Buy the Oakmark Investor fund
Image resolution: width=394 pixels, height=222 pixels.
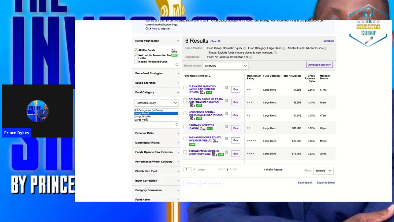pyautogui.click(x=235, y=128)
